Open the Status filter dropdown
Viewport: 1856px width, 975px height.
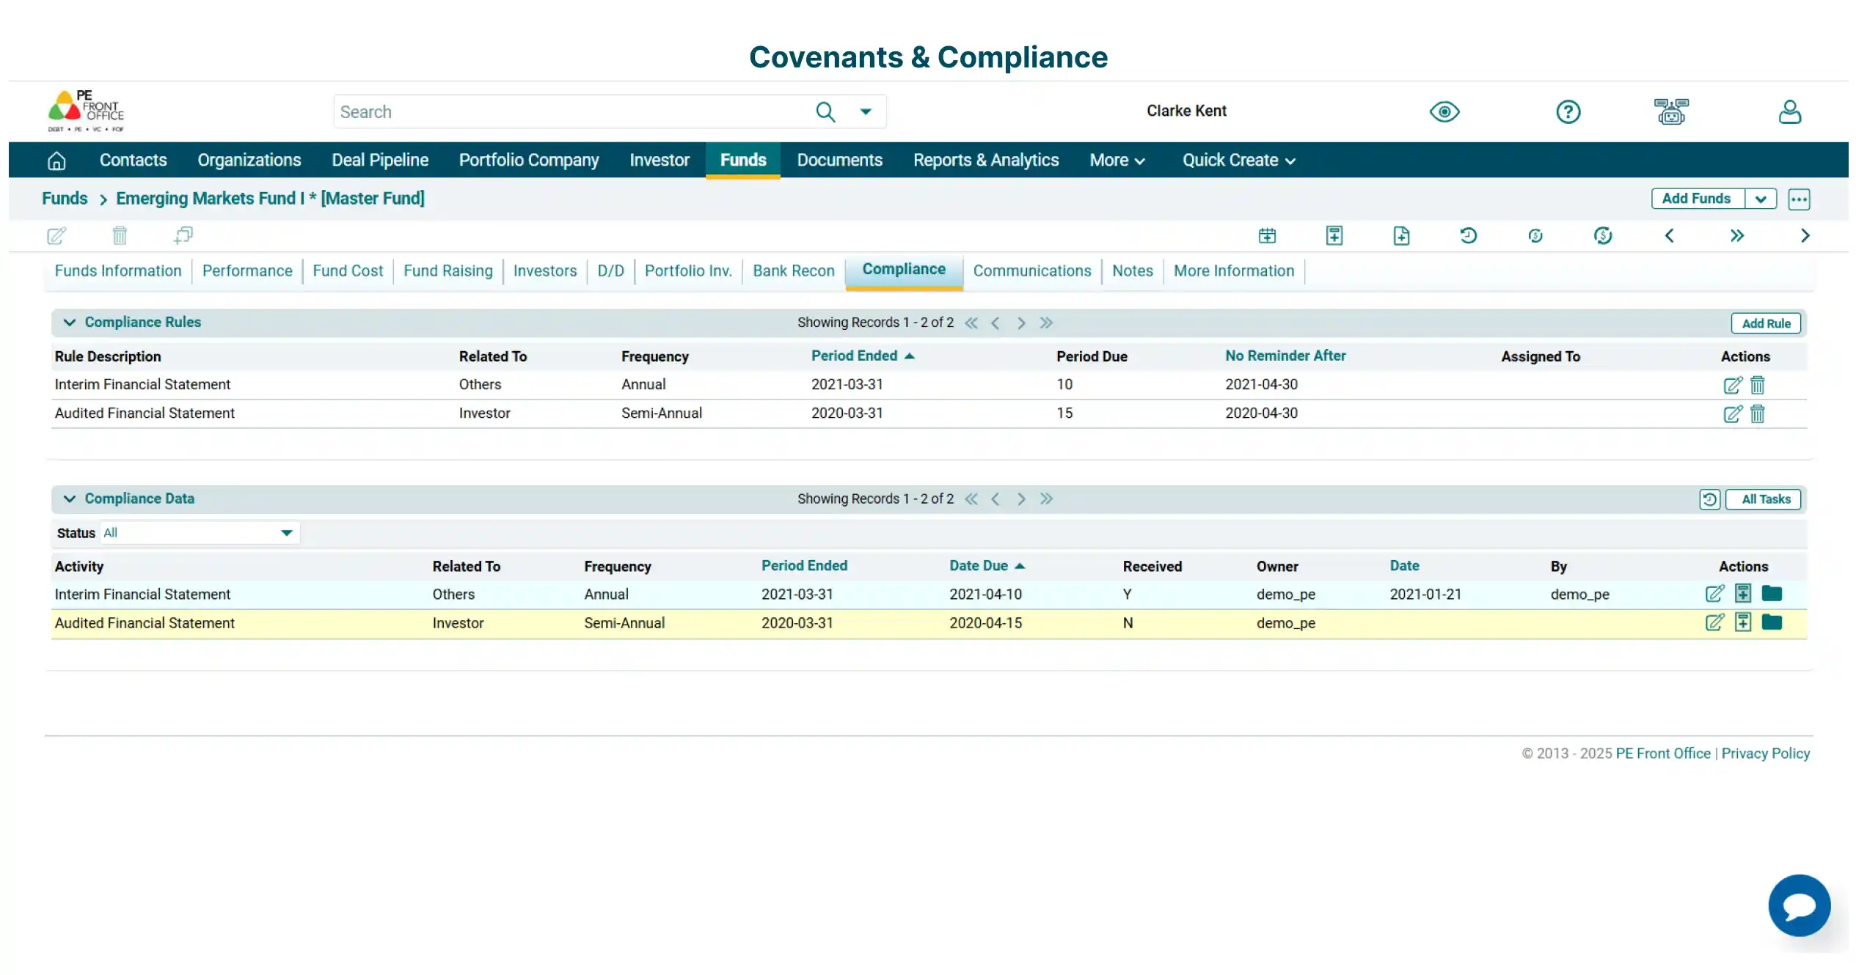pos(199,533)
